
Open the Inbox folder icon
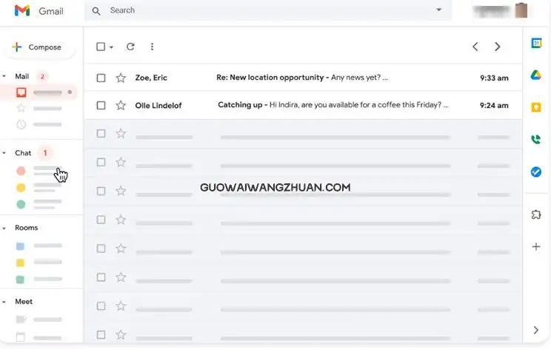coord(21,92)
